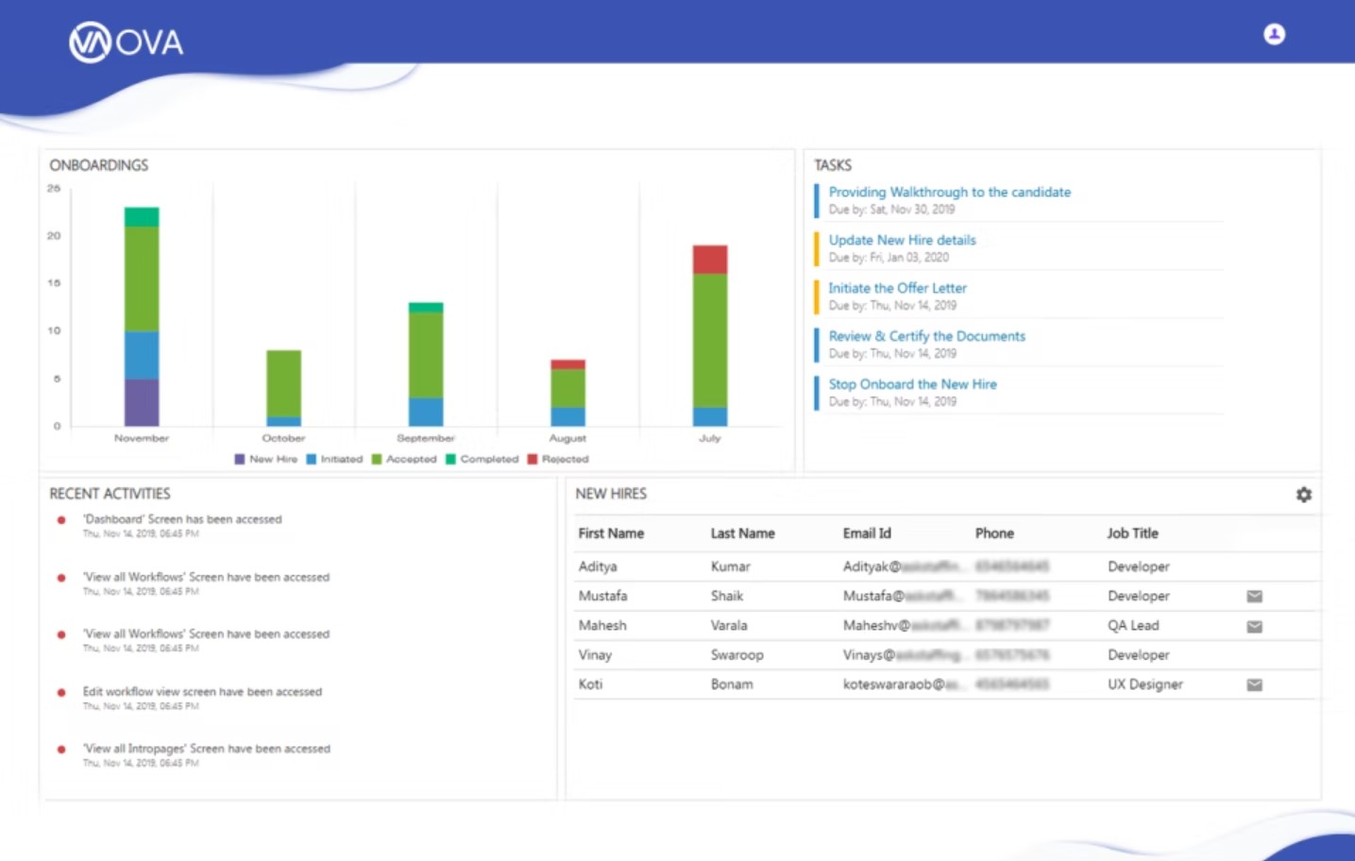Click the OVA logo
Screen dimensions: 1355x861
coord(126,42)
